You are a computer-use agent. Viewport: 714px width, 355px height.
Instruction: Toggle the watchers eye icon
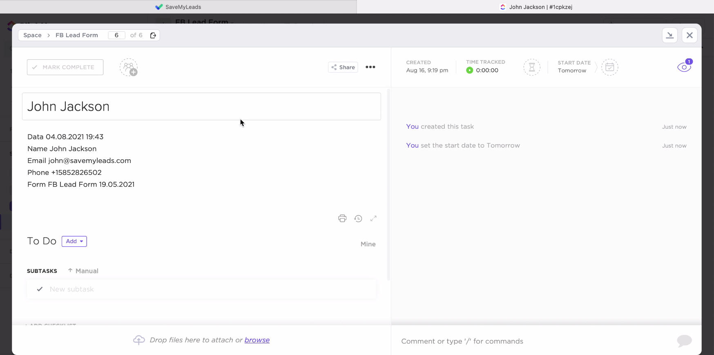[684, 67]
